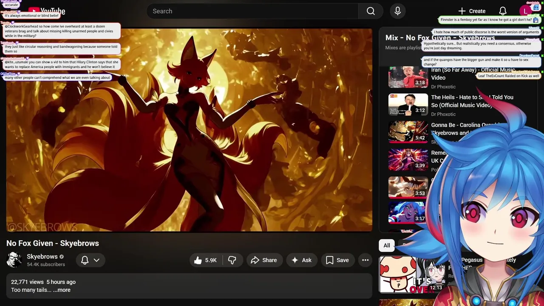
Task: Select the All filter chip
Action: pyautogui.click(x=387, y=245)
